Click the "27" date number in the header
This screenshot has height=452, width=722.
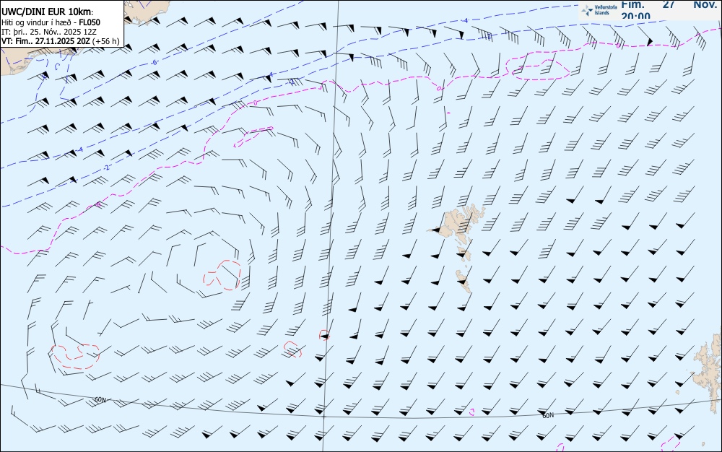(x=669, y=4)
